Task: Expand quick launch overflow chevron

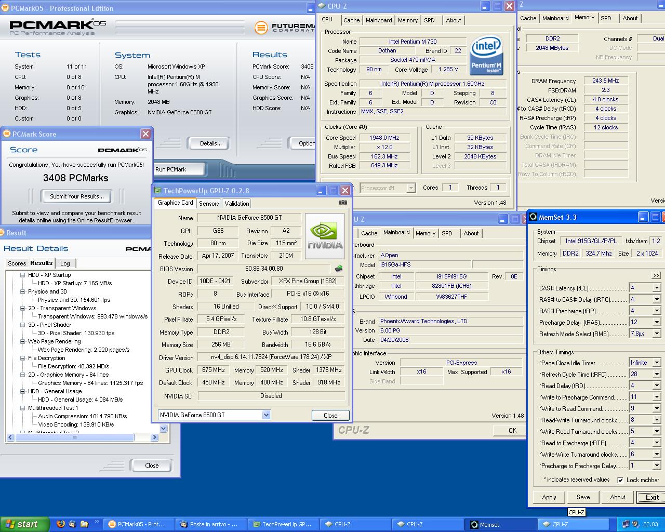Action: click(97, 522)
